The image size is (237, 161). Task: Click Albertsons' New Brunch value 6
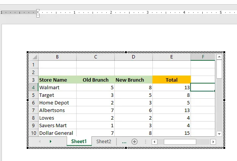coord(133,110)
